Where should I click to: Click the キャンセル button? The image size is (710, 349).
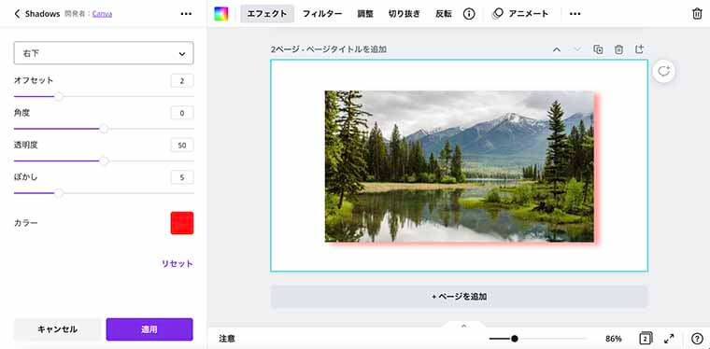58,329
